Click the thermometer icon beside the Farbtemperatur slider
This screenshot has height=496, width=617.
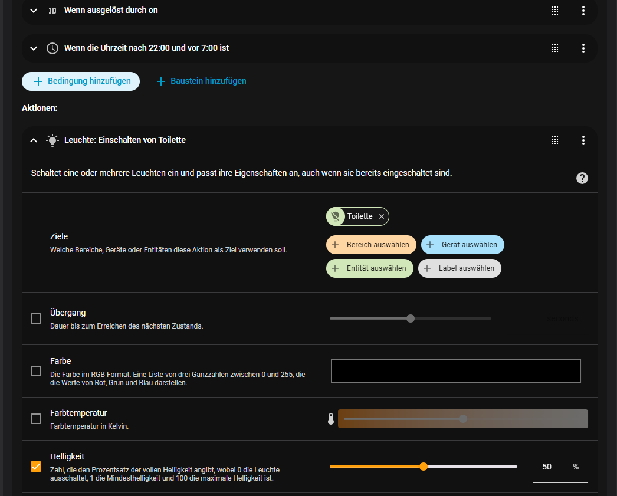(x=331, y=419)
